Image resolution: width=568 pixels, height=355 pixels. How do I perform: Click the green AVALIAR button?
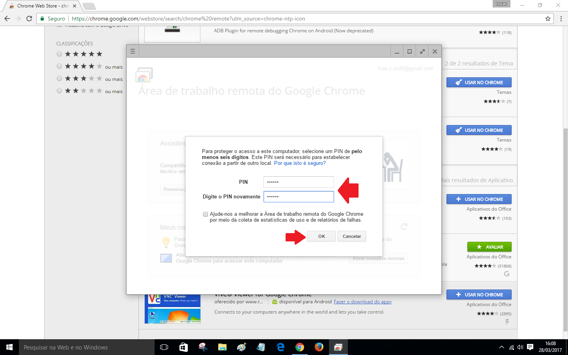[489, 247]
